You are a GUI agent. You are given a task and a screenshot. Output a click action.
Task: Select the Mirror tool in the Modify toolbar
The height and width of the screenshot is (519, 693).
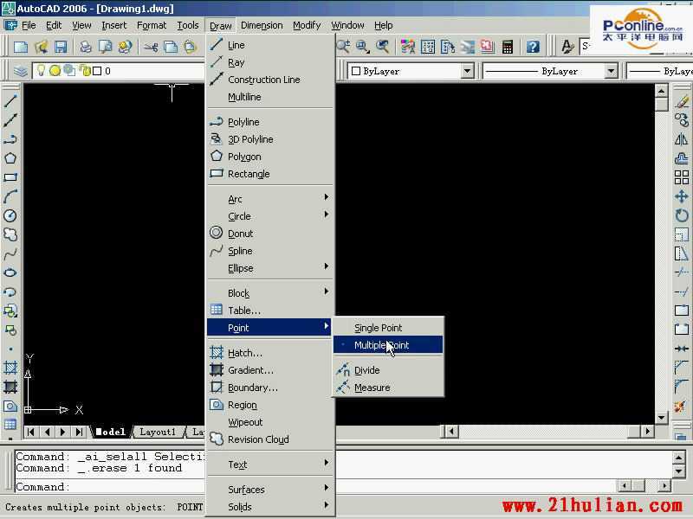click(682, 139)
